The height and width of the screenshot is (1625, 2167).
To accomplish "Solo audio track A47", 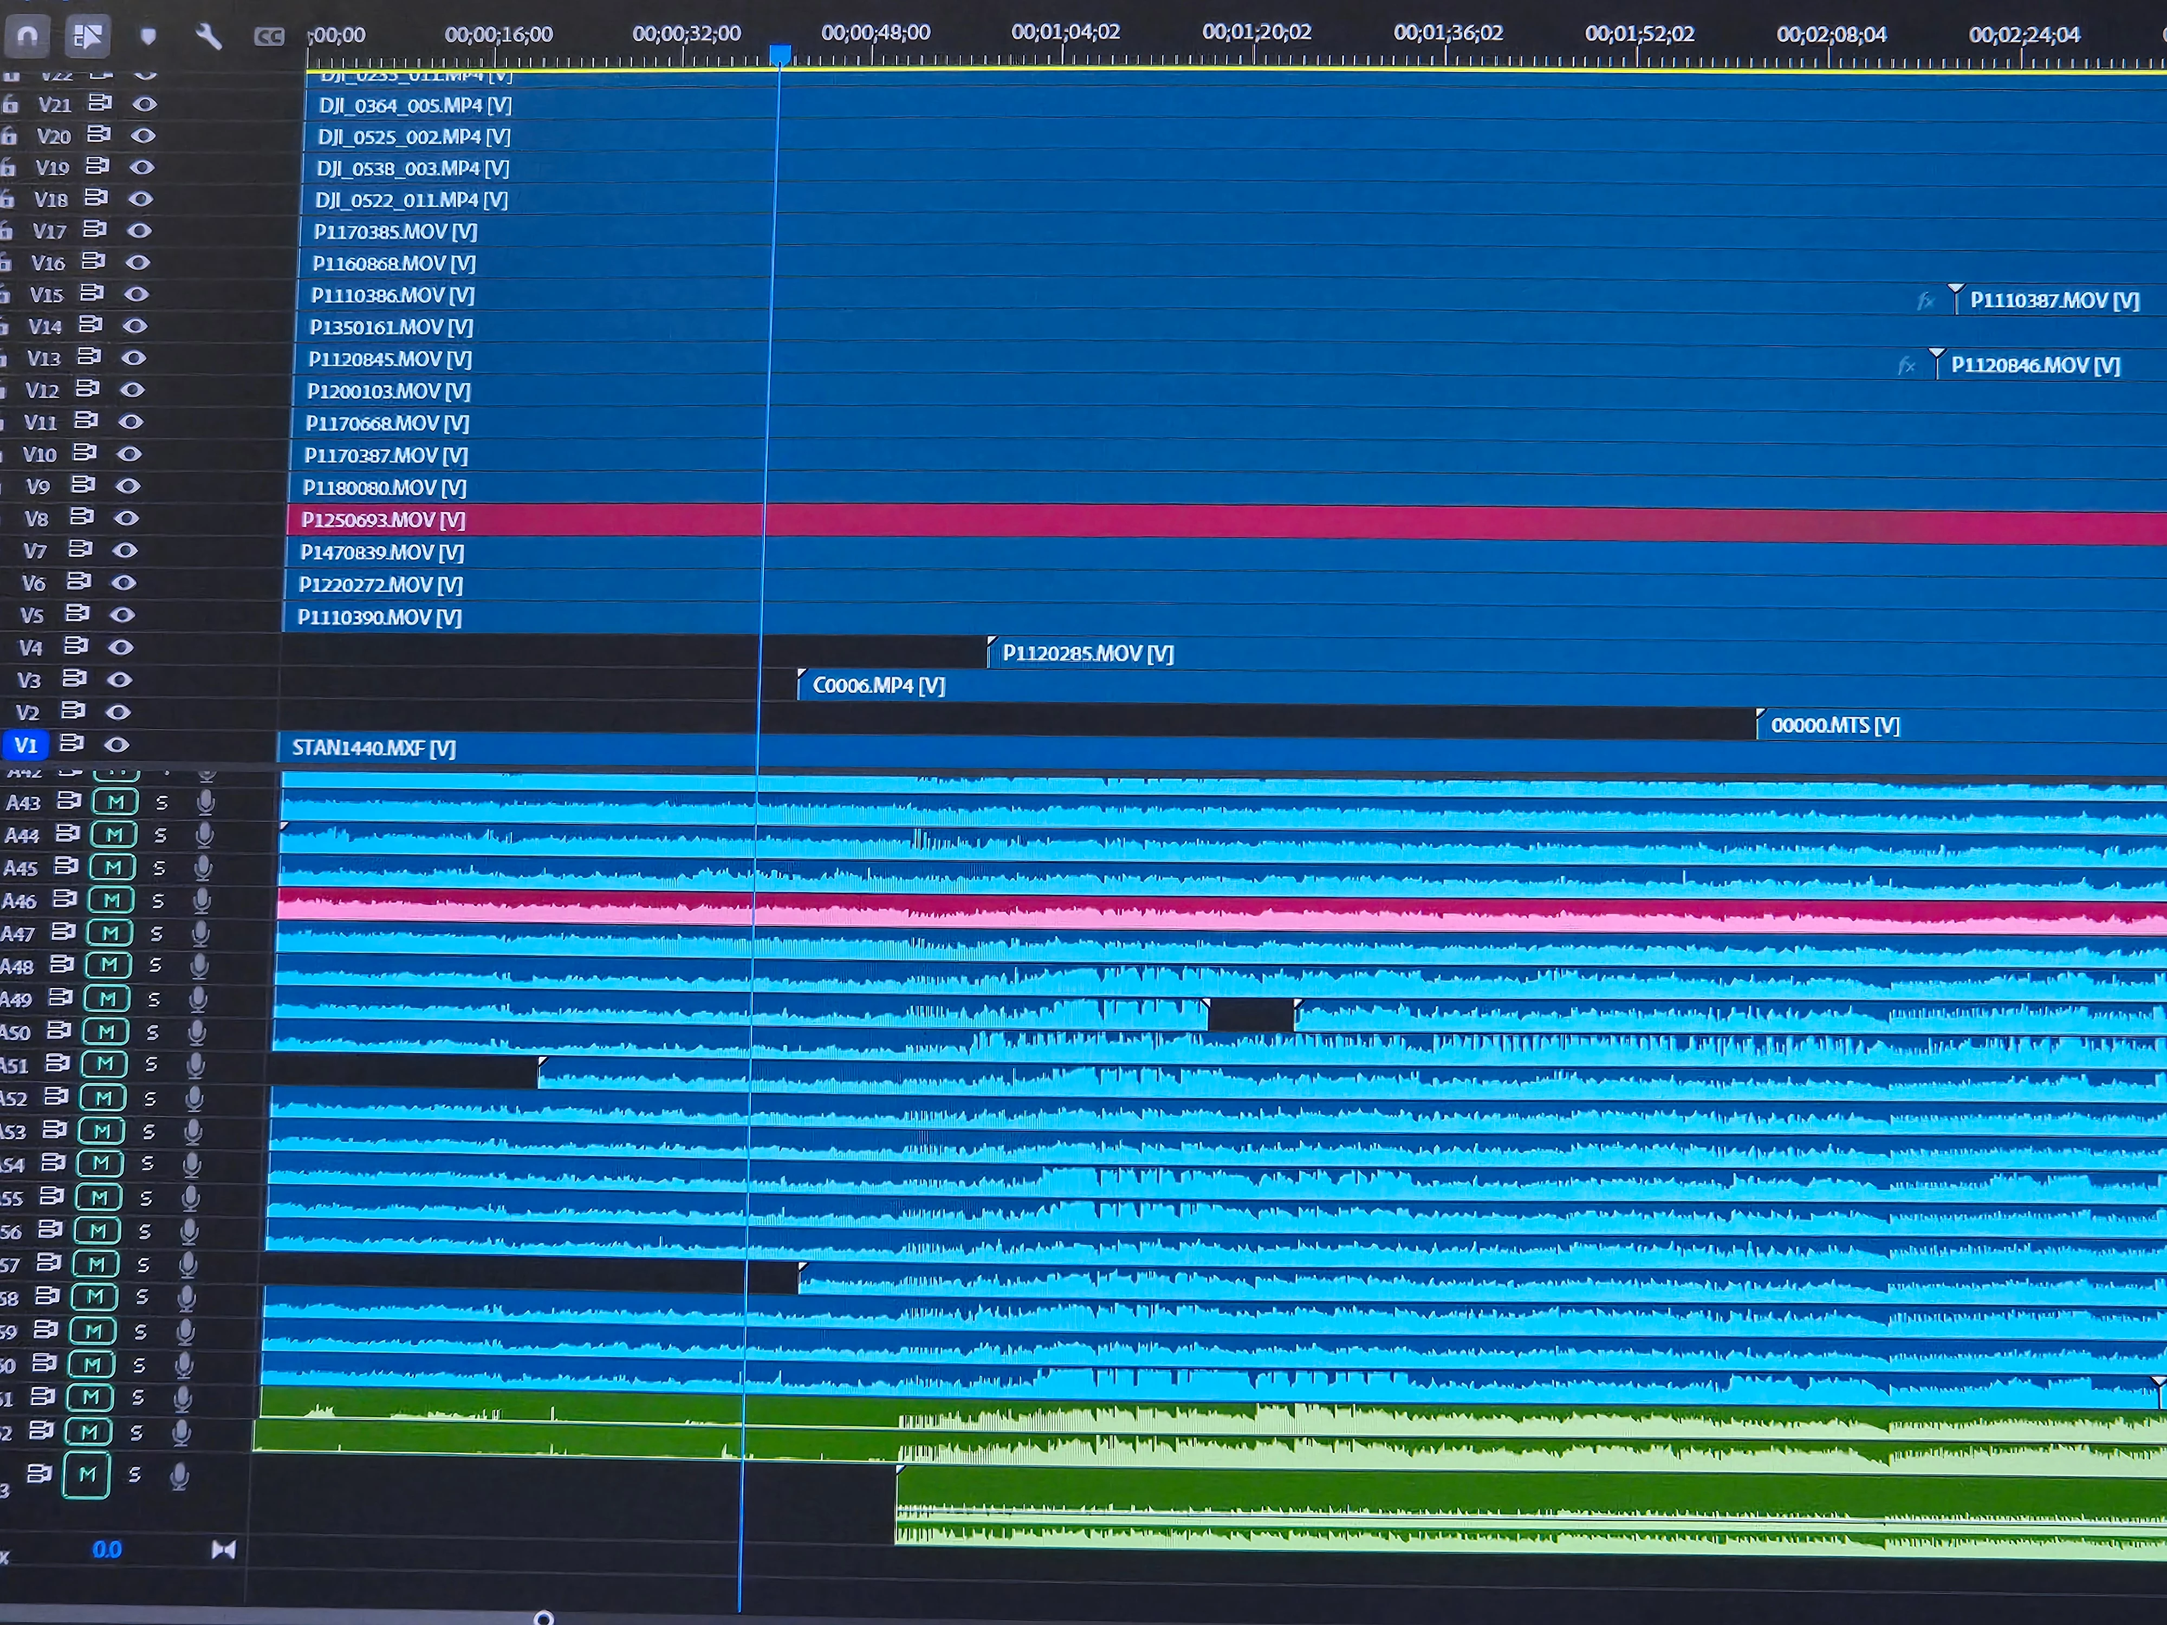I will [x=156, y=933].
